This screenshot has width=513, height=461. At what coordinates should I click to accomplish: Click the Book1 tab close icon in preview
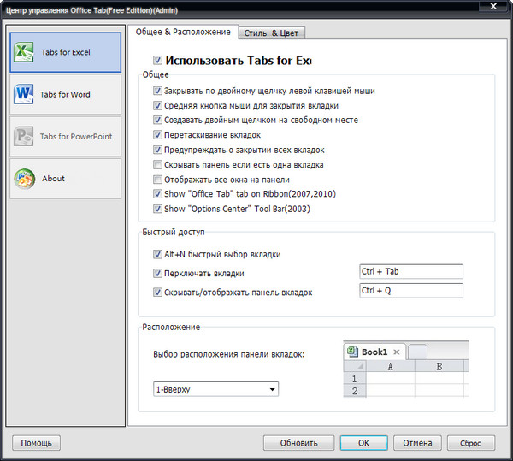tap(397, 352)
